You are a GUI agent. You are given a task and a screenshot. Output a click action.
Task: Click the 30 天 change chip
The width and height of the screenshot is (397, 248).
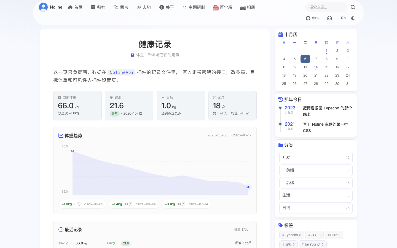134,204
